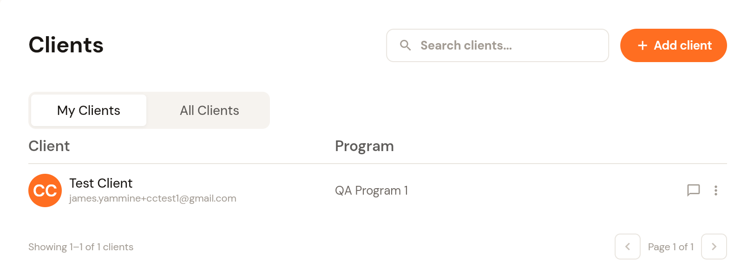754x266 pixels.
Task: Go to the next page arrow
Action: 714,247
